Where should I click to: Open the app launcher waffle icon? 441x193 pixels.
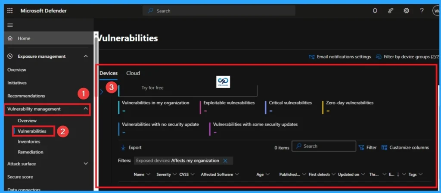point(10,11)
